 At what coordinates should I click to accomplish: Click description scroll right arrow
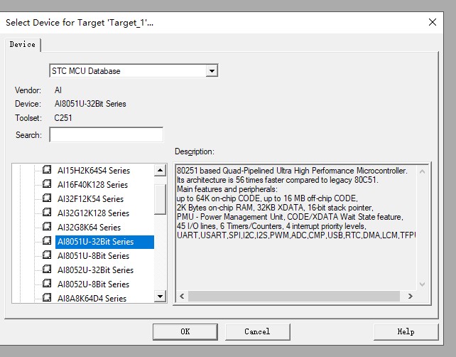click(410, 297)
